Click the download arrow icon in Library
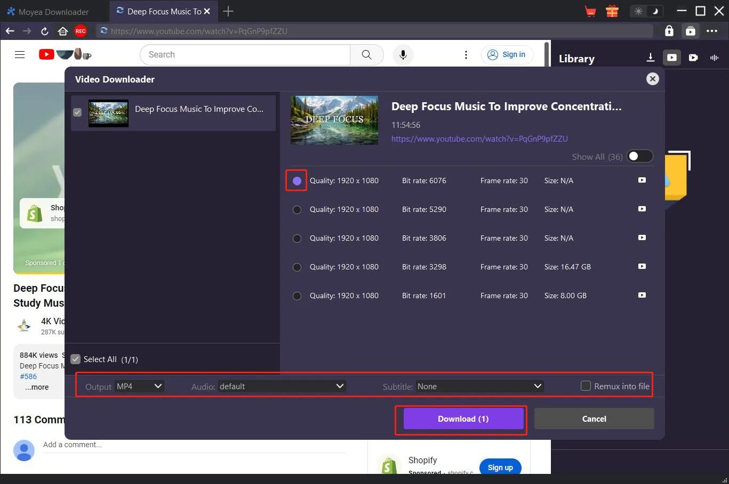The height and width of the screenshot is (484, 729). tap(650, 58)
